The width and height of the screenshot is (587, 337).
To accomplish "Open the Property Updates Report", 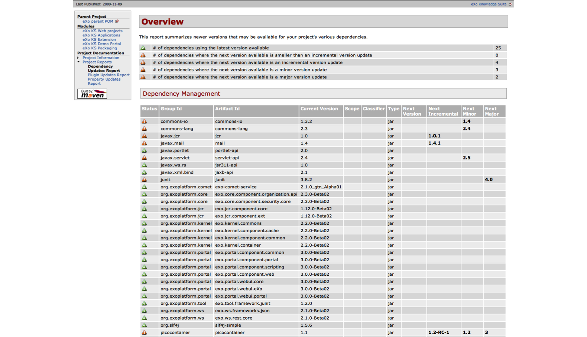I will click(104, 81).
